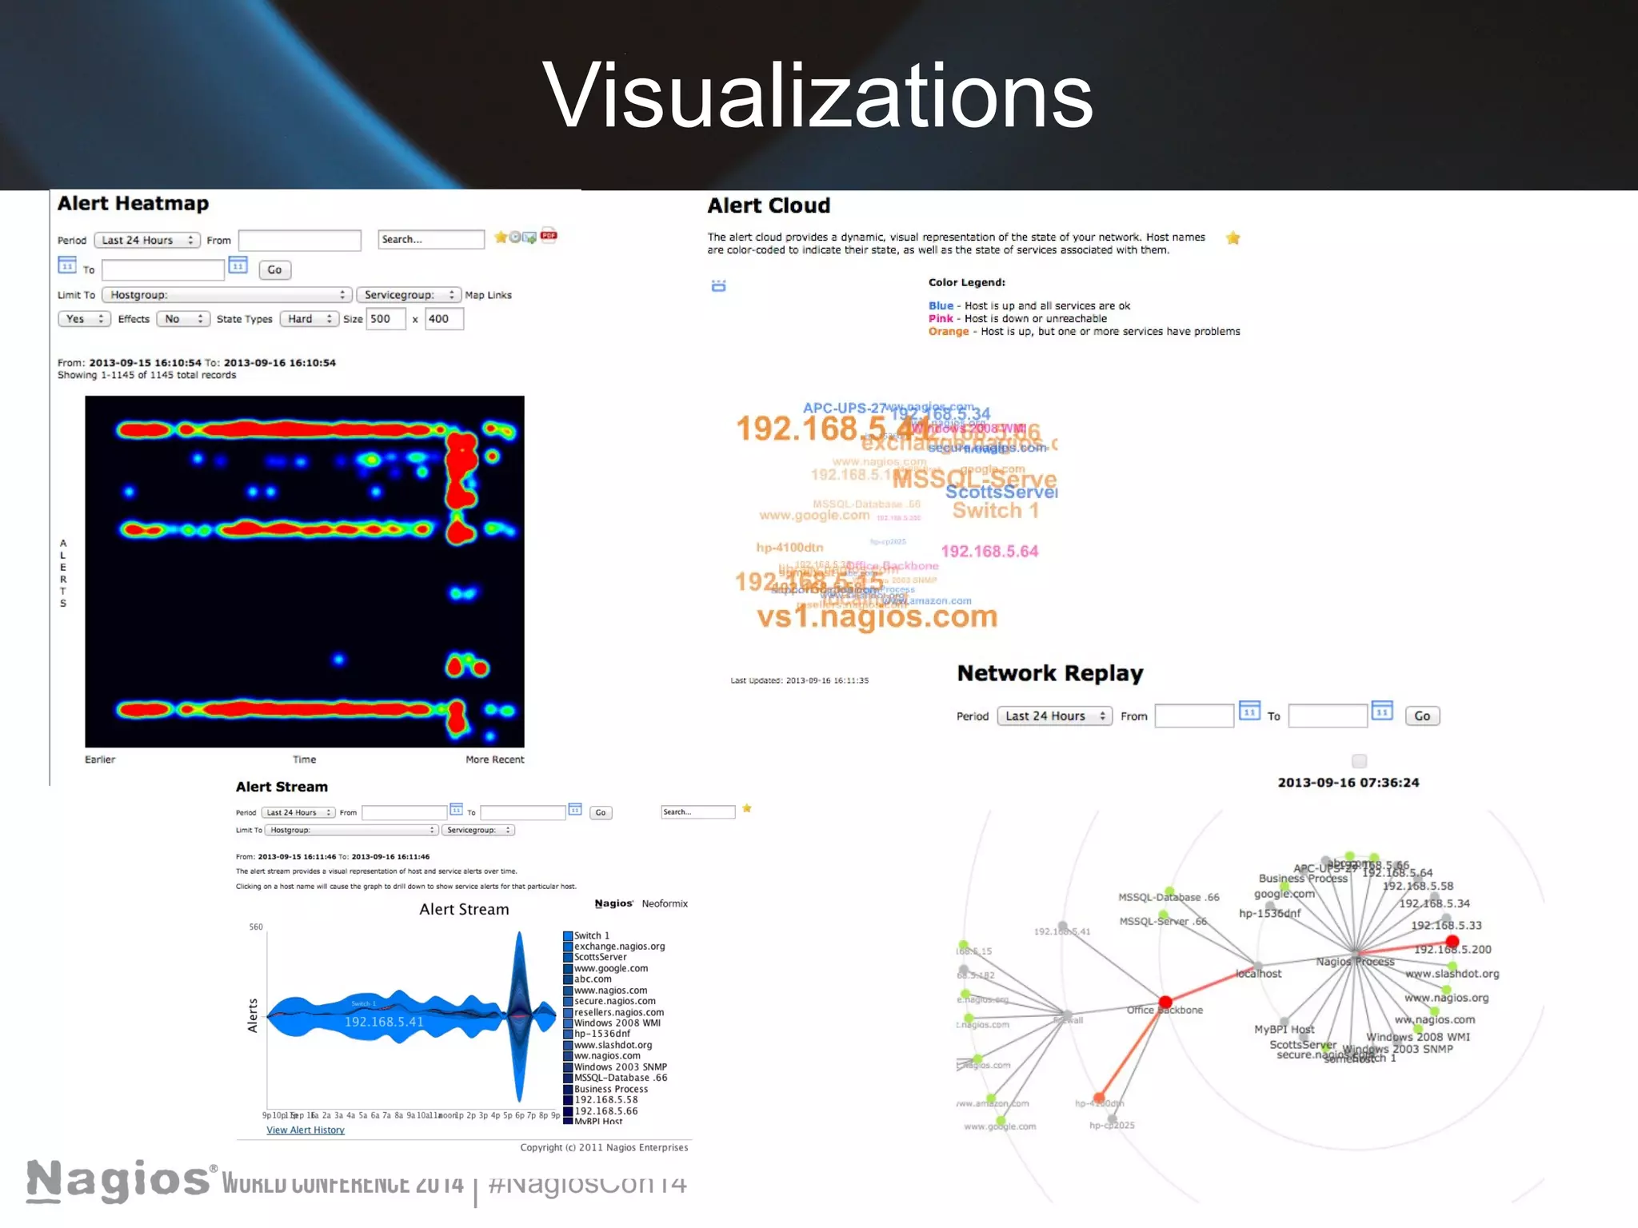Click the localhost node in Network Replay
Image resolution: width=1638 pixels, height=1228 pixels.
tap(1258, 966)
